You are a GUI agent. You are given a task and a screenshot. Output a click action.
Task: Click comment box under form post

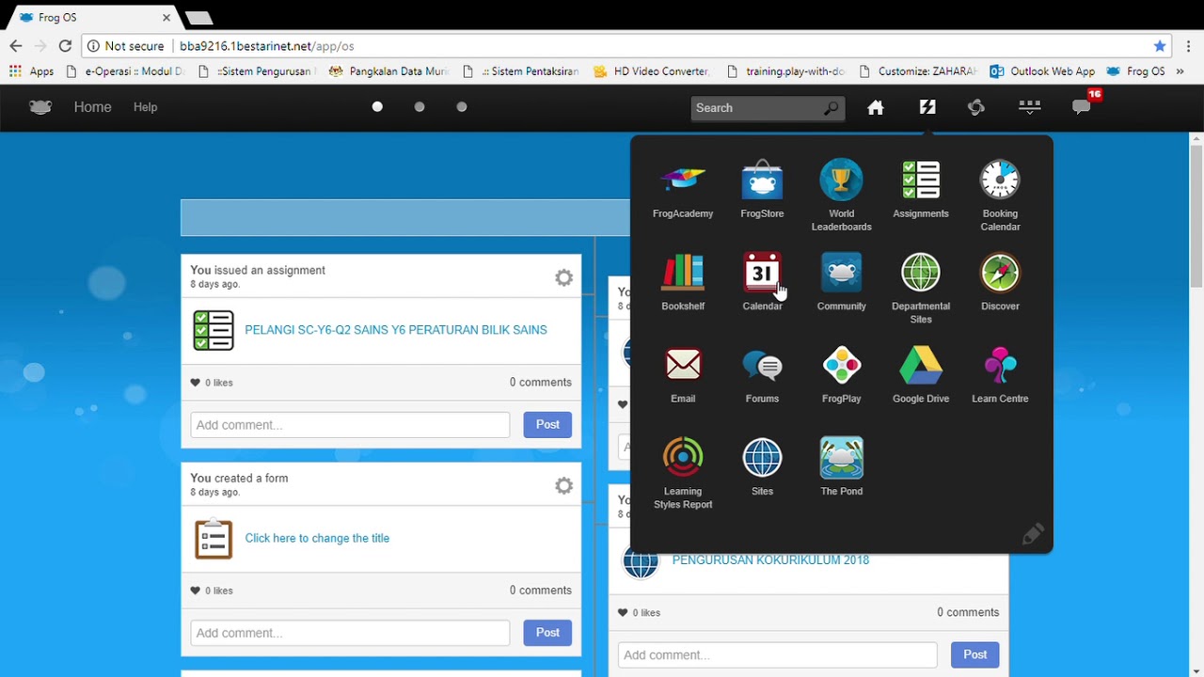point(350,633)
